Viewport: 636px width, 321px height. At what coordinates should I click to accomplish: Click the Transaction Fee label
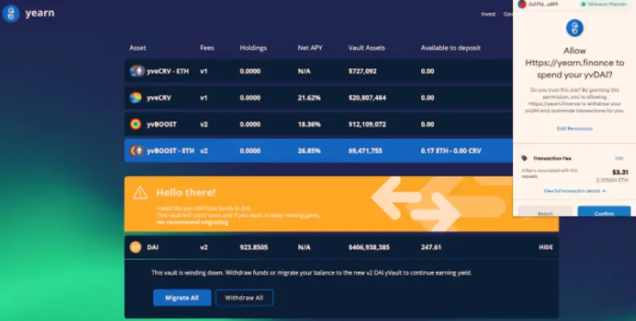(552, 158)
